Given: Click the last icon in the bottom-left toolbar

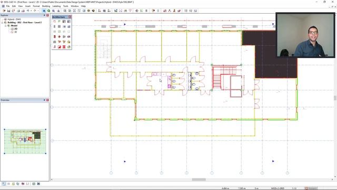Looking at the screenshot, I should pyautogui.click(x=38, y=184).
